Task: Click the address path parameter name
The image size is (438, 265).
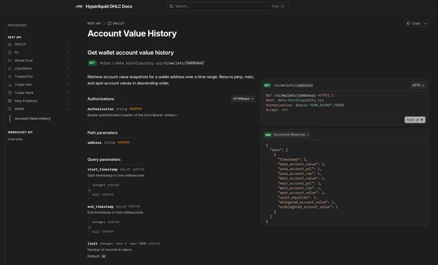Action: [95, 143]
